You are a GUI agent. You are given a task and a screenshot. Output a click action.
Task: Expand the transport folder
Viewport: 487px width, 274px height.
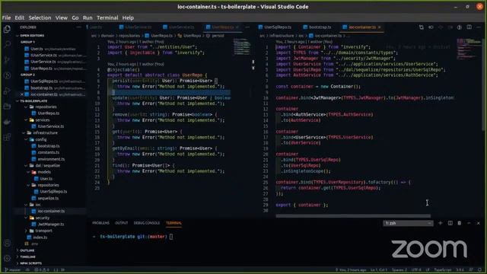(x=43, y=231)
